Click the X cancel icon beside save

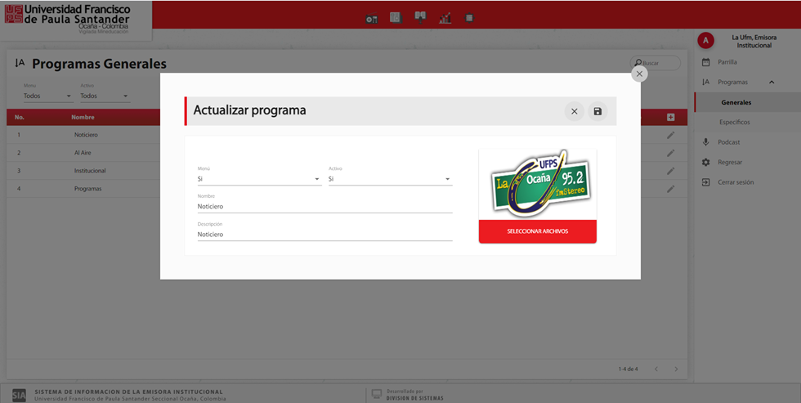574,111
